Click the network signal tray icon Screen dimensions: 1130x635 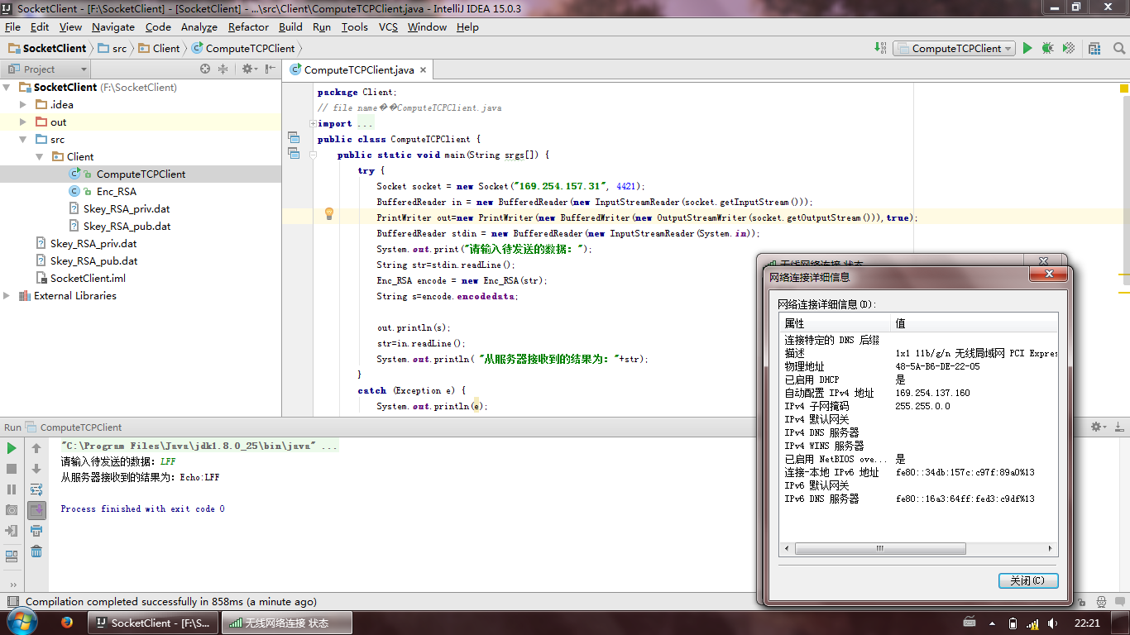tap(1032, 623)
